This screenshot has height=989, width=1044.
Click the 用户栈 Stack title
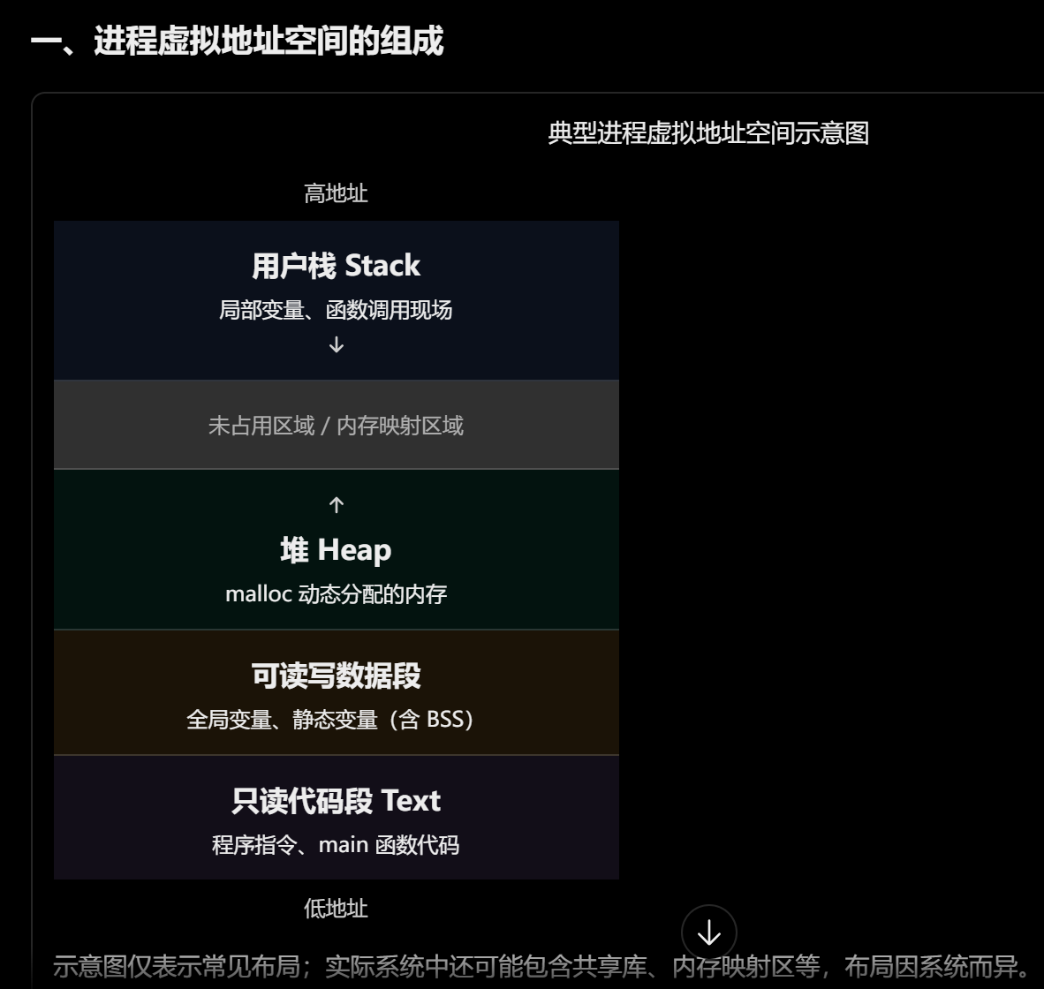336,266
